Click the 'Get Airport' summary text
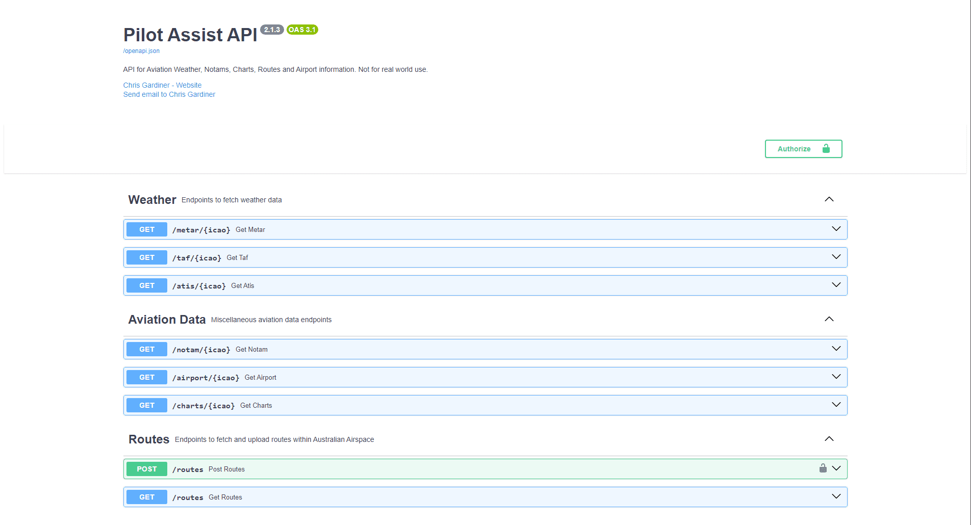Image resolution: width=971 pixels, height=525 pixels. pos(261,378)
